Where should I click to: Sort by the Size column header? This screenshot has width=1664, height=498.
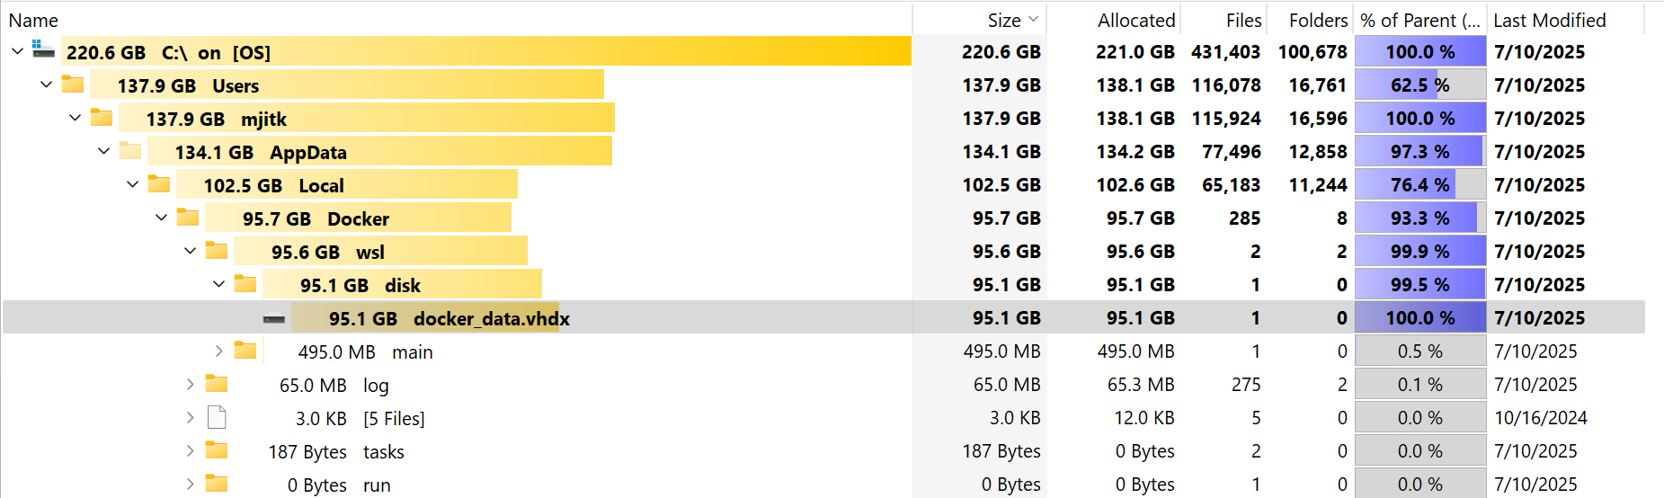[1003, 20]
